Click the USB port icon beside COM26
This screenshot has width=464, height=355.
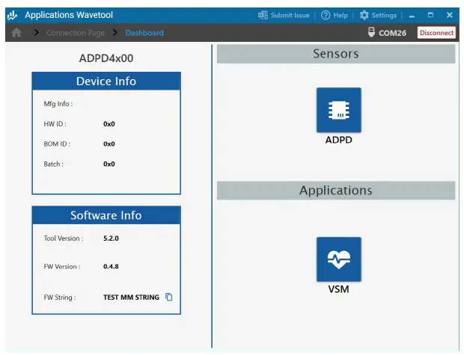[x=371, y=33]
